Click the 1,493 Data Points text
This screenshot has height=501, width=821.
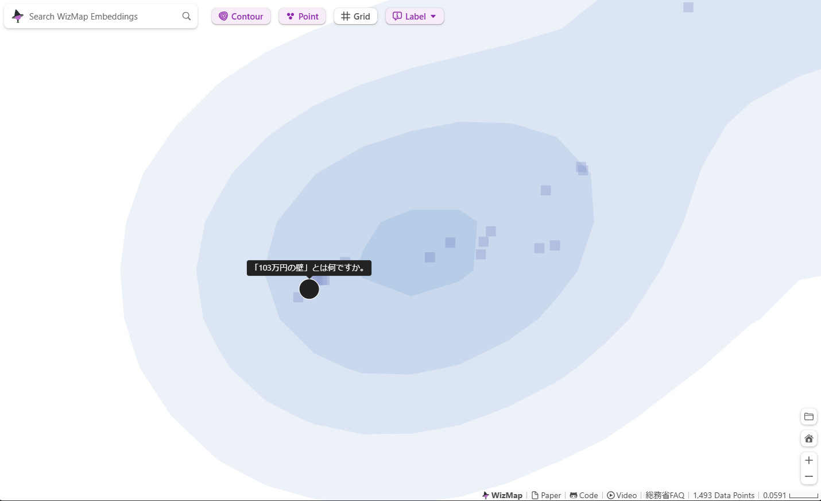[723, 495]
